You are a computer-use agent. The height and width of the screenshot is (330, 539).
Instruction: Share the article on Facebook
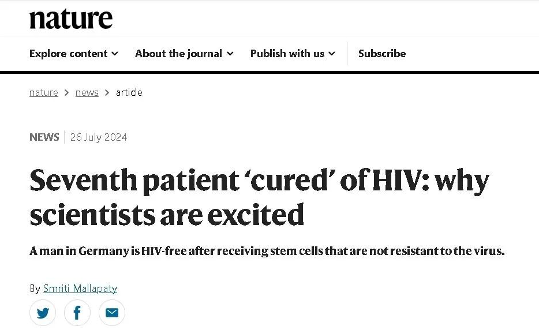(x=77, y=313)
